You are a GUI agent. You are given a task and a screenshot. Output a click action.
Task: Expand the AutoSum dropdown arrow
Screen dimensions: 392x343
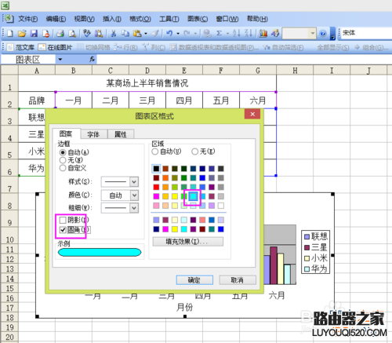(x=227, y=34)
